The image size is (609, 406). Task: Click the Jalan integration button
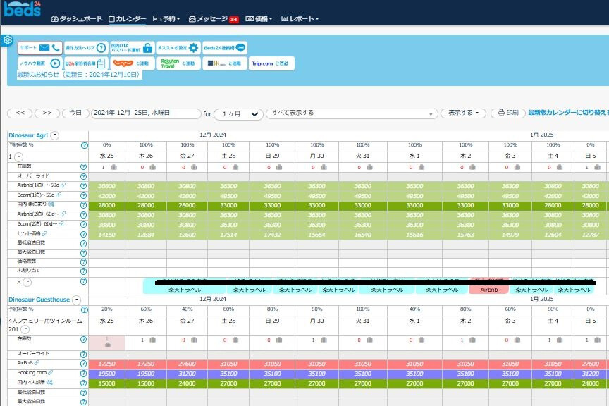[132, 63]
